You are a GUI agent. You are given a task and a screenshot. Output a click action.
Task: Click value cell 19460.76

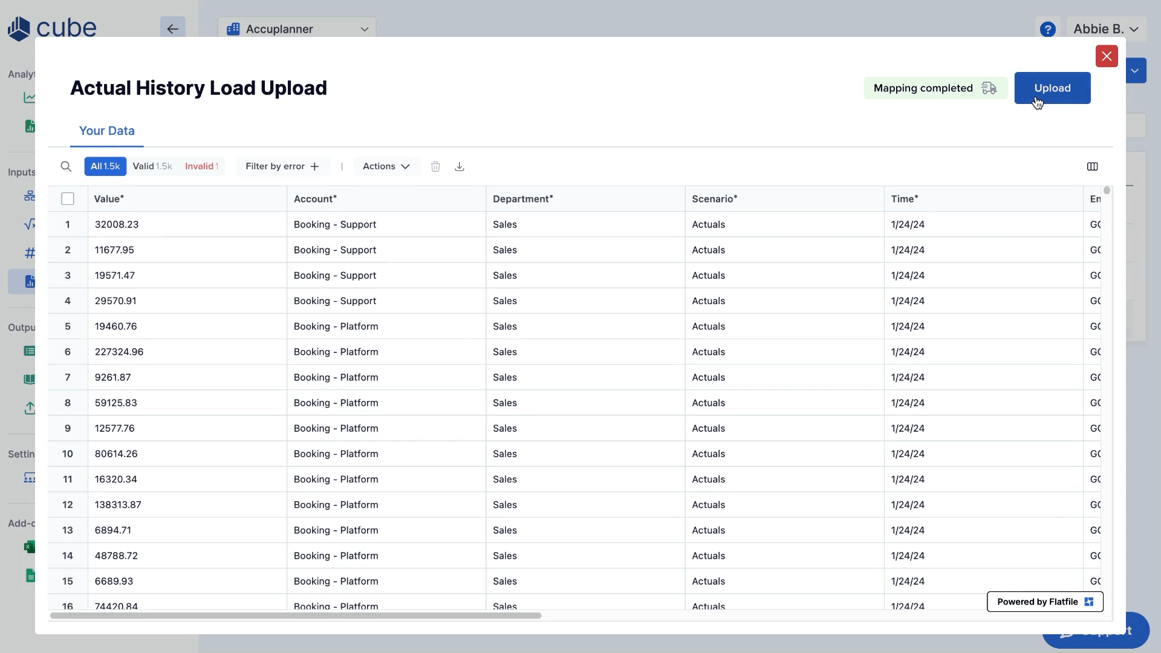click(x=187, y=326)
